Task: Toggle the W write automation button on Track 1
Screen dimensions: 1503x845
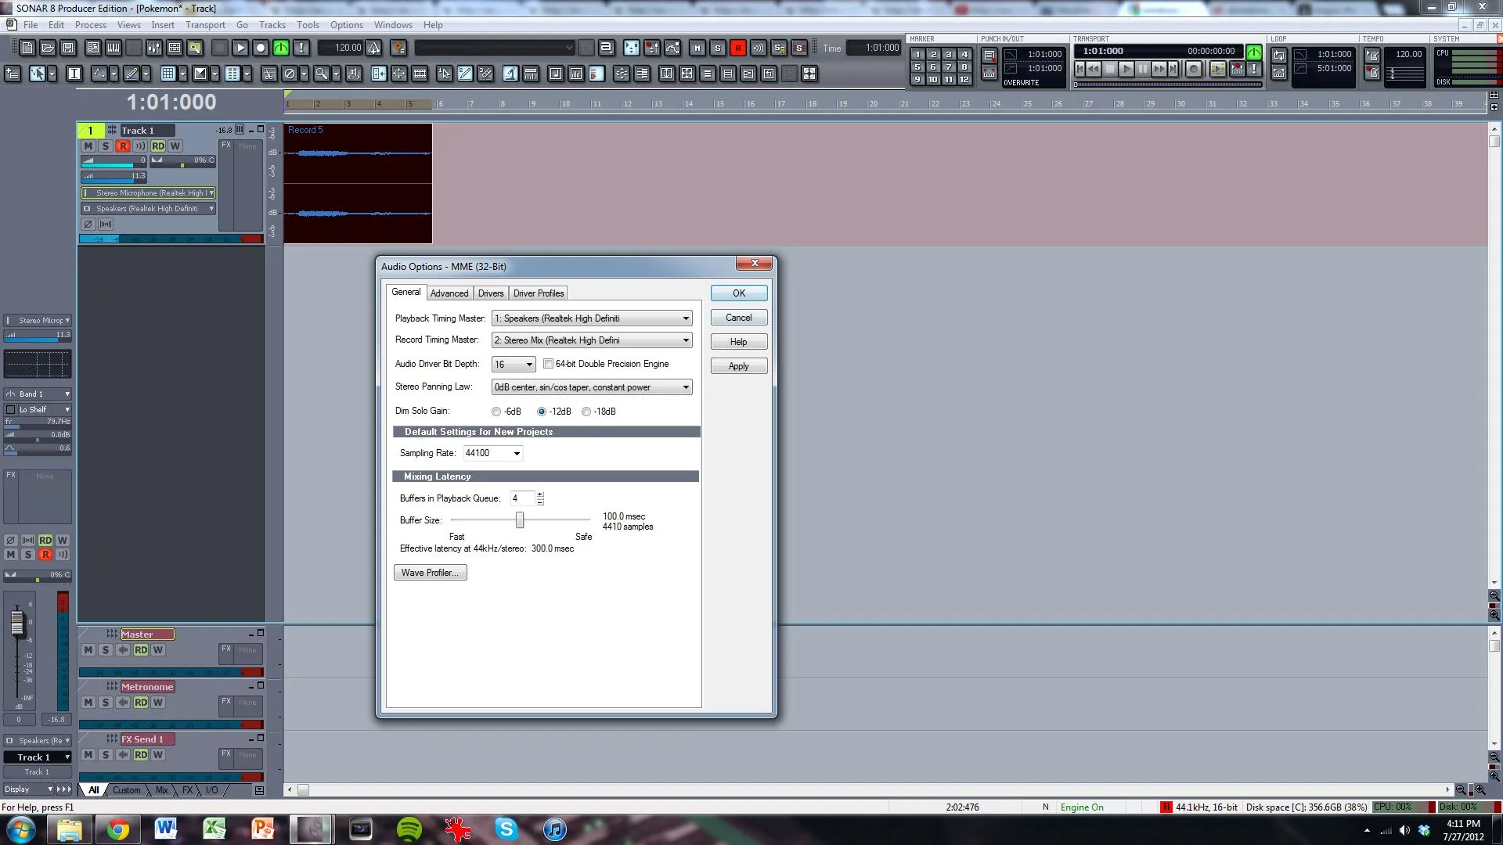Action: click(x=175, y=146)
